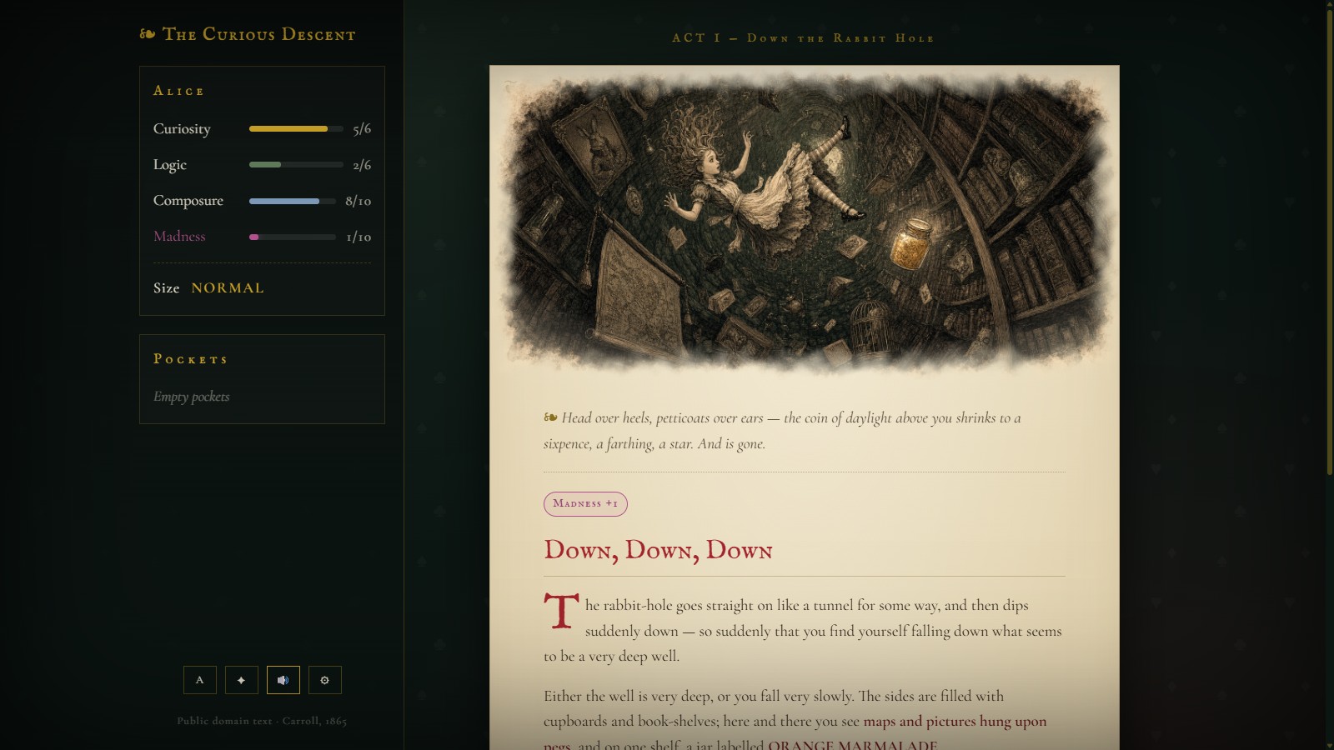
Task: Click the 'Curiosity' stat label
Action: [182, 129]
